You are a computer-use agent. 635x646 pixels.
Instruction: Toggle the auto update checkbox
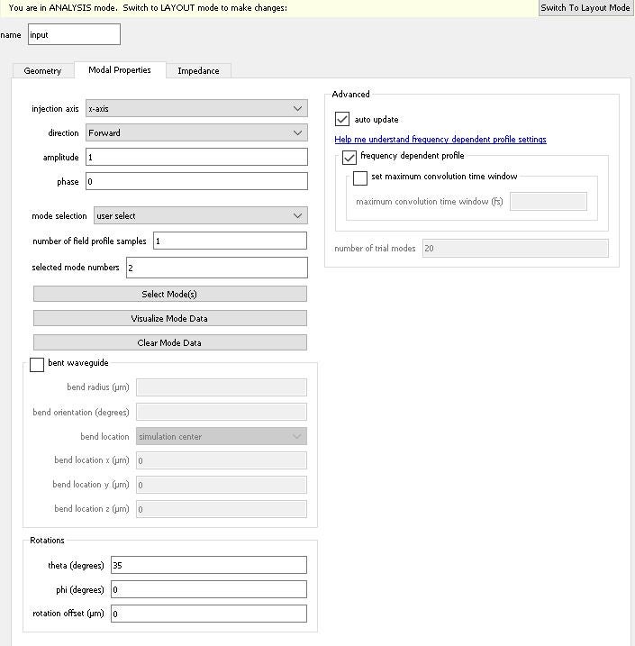(x=342, y=119)
